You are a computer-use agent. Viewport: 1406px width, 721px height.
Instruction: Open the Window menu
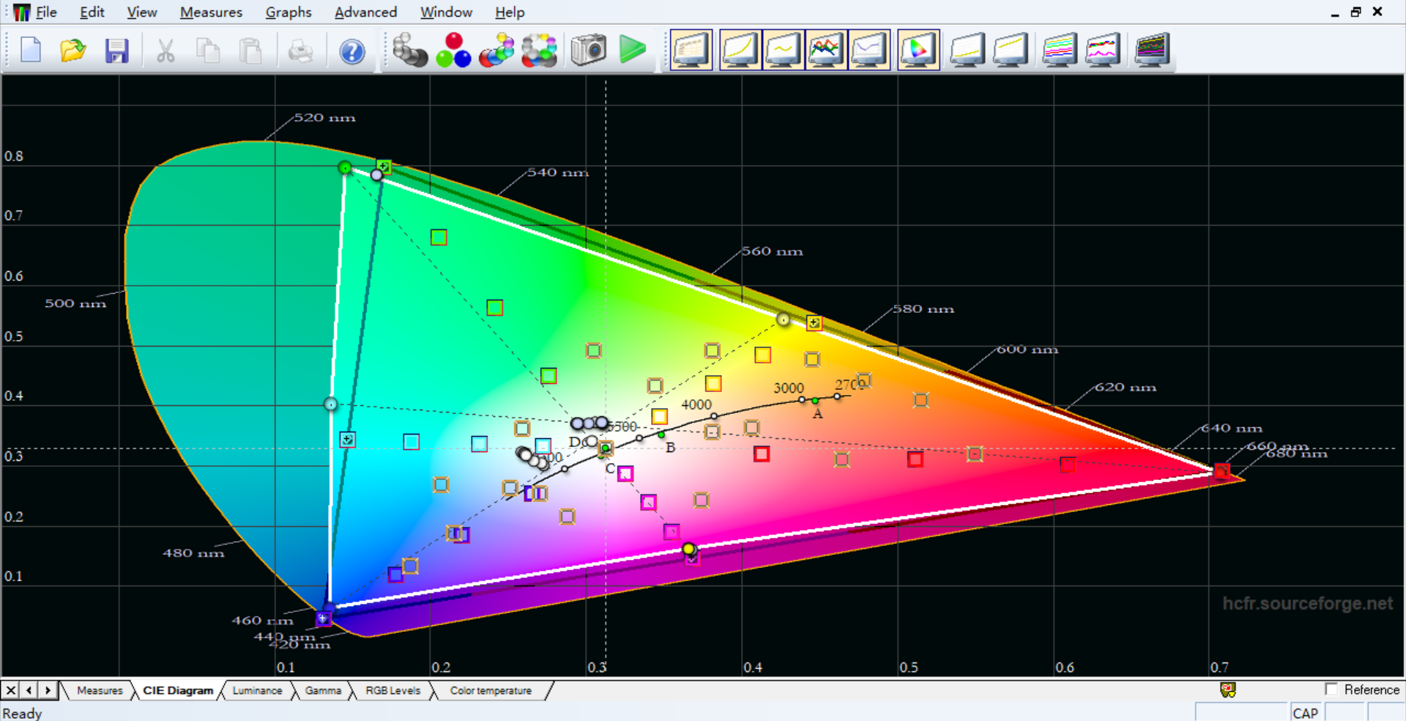(x=446, y=12)
